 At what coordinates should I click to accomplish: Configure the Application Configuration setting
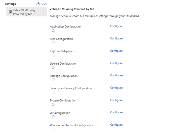[116, 26]
